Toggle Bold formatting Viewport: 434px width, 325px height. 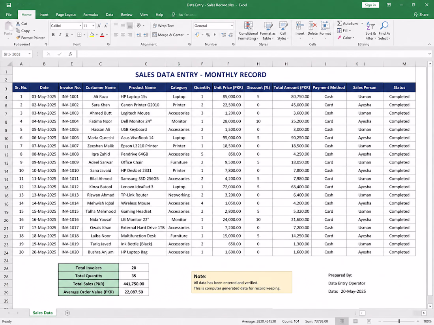point(53,35)
